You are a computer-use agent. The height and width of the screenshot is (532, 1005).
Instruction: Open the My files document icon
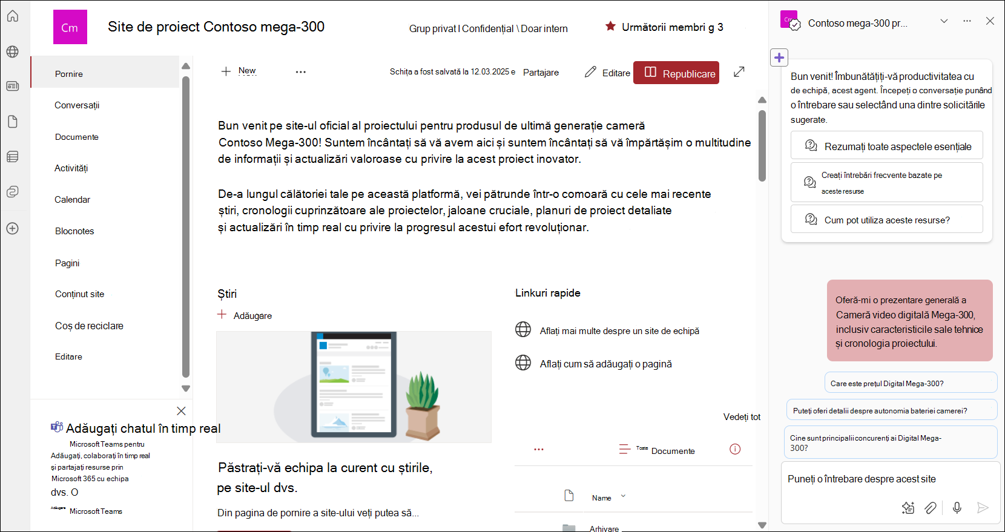pyautogui.click(x=13, y=122)
